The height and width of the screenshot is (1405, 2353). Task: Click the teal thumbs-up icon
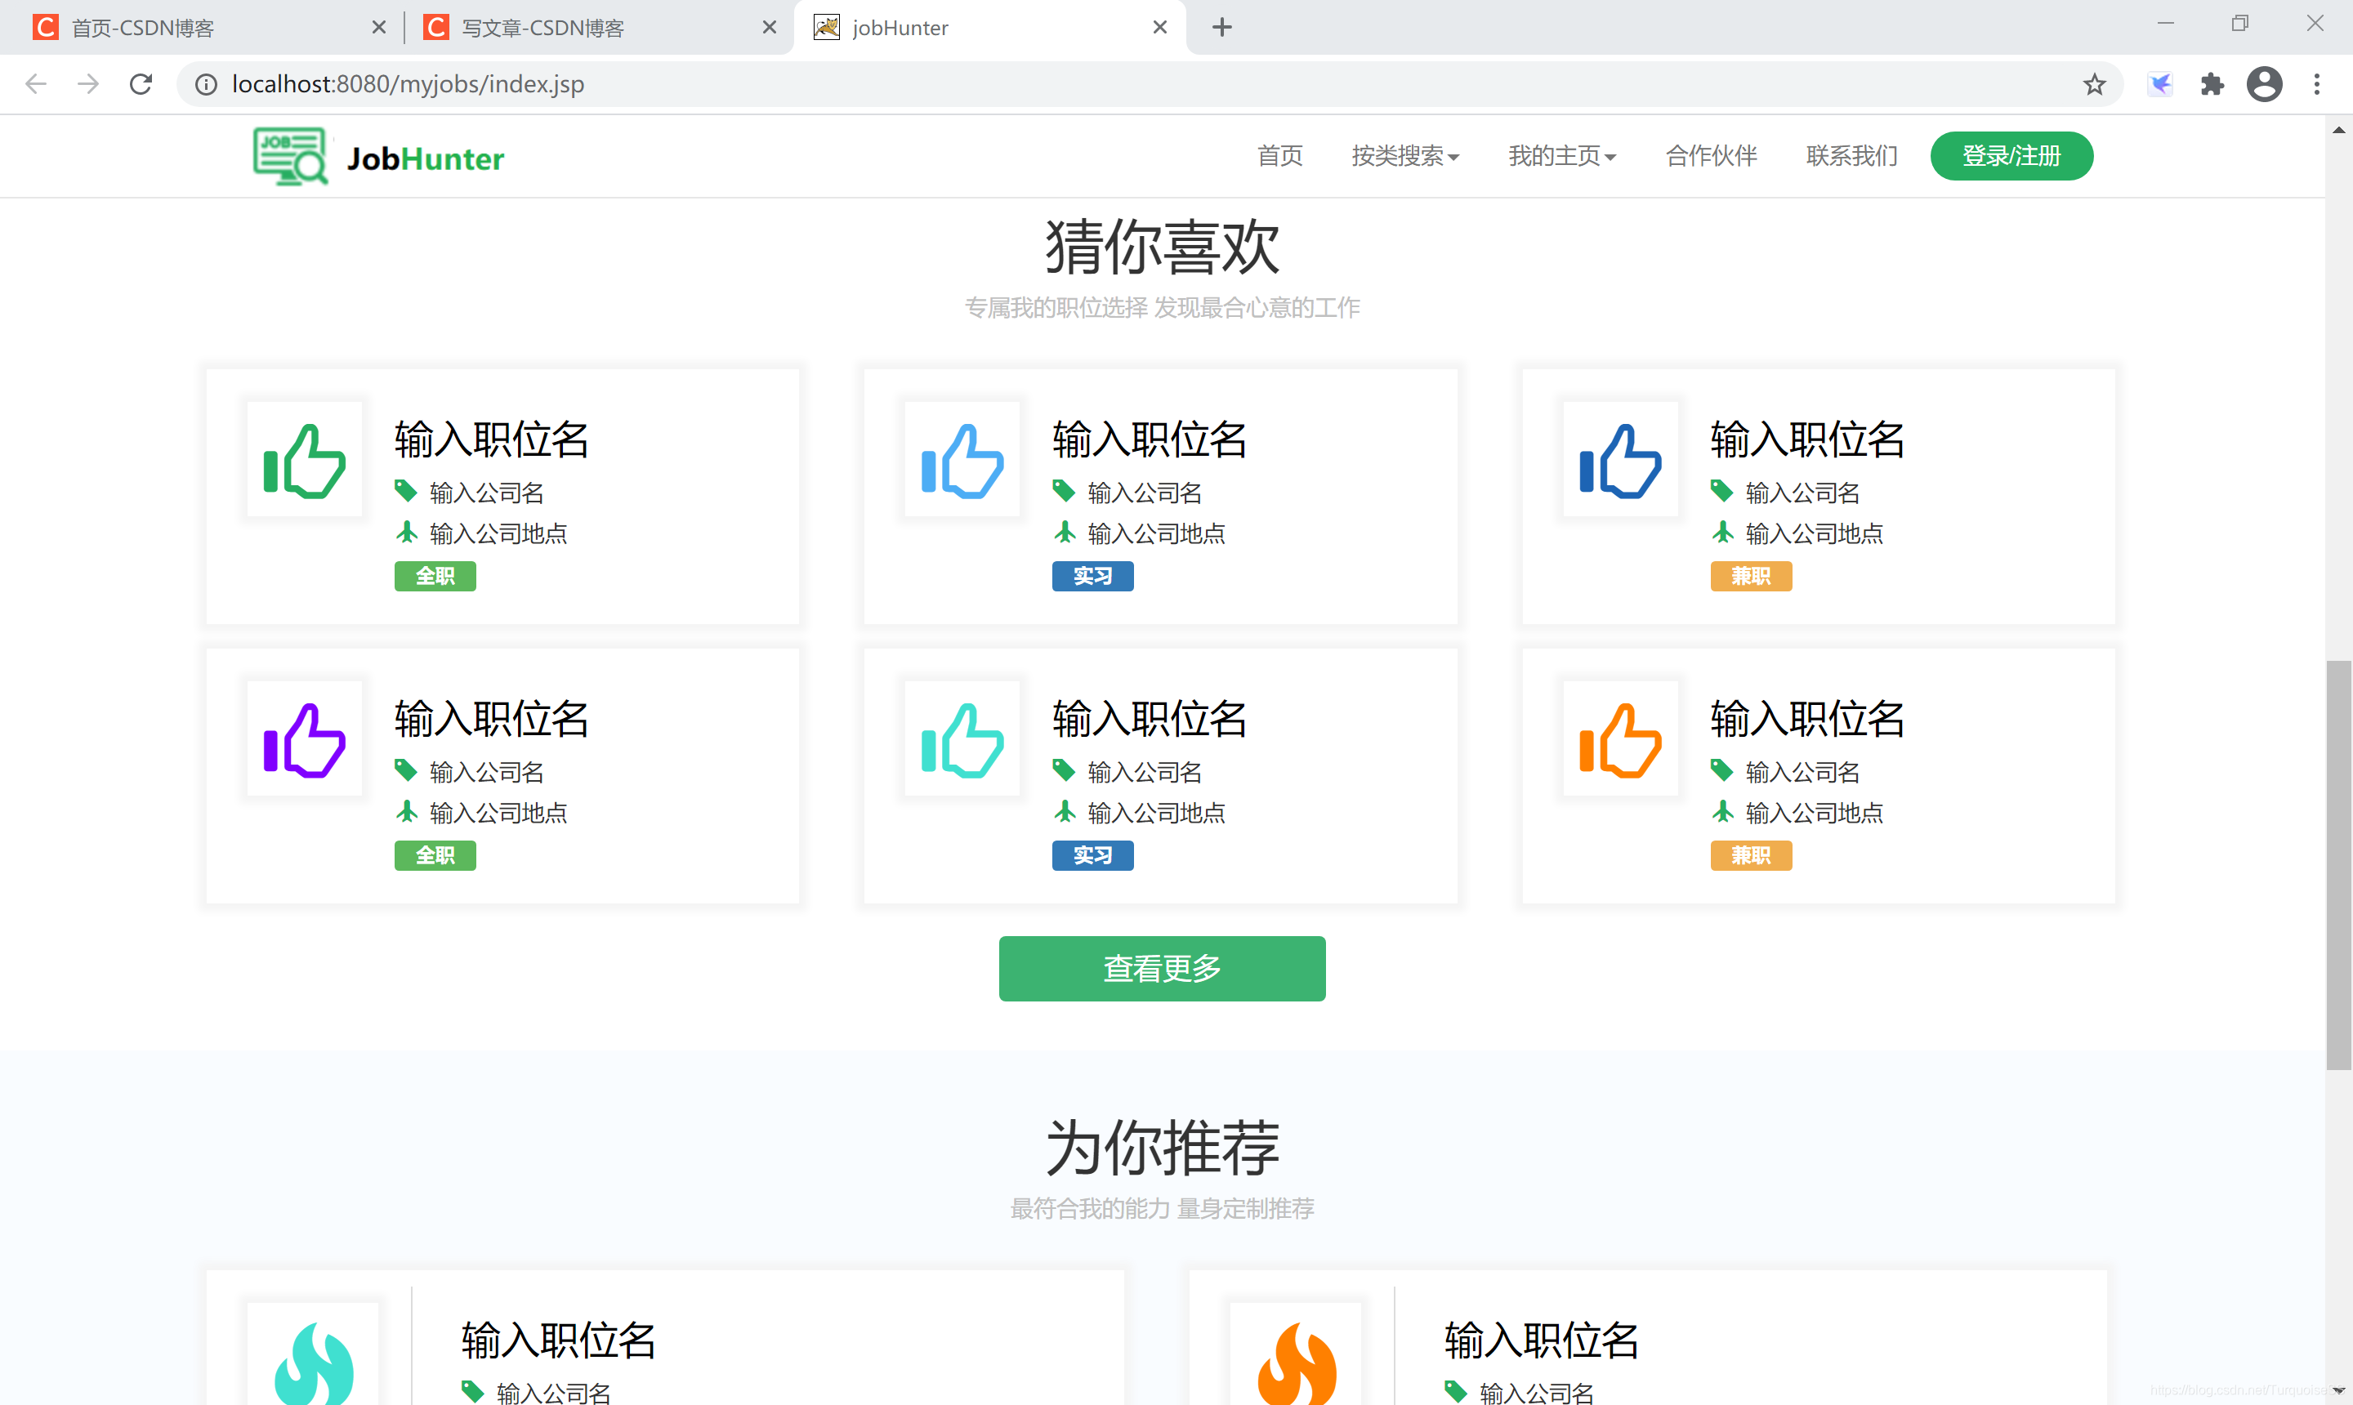(x=962, y=740)
